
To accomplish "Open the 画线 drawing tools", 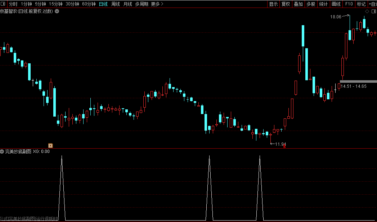I will click(x=336, y=4).
